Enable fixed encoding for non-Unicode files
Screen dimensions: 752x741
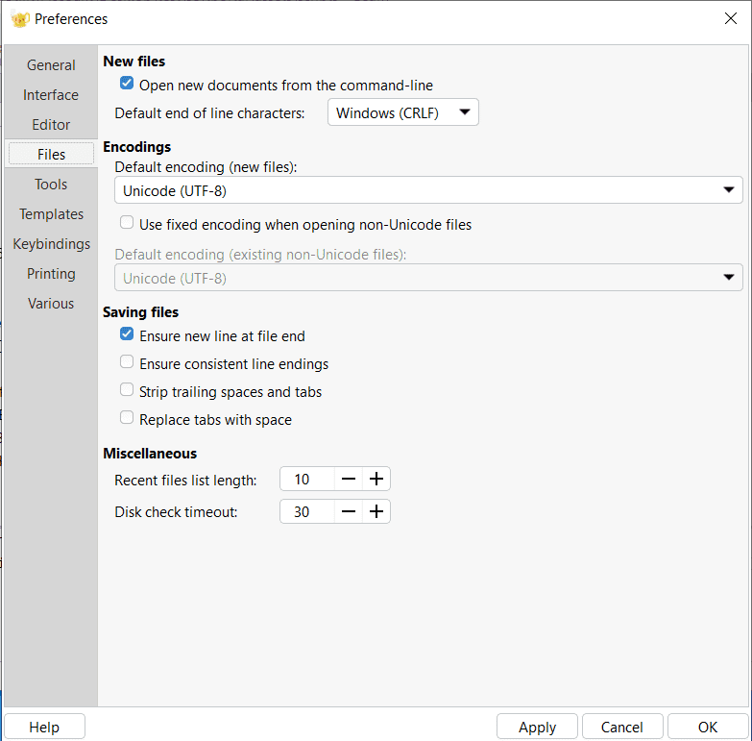coord(127,223)
